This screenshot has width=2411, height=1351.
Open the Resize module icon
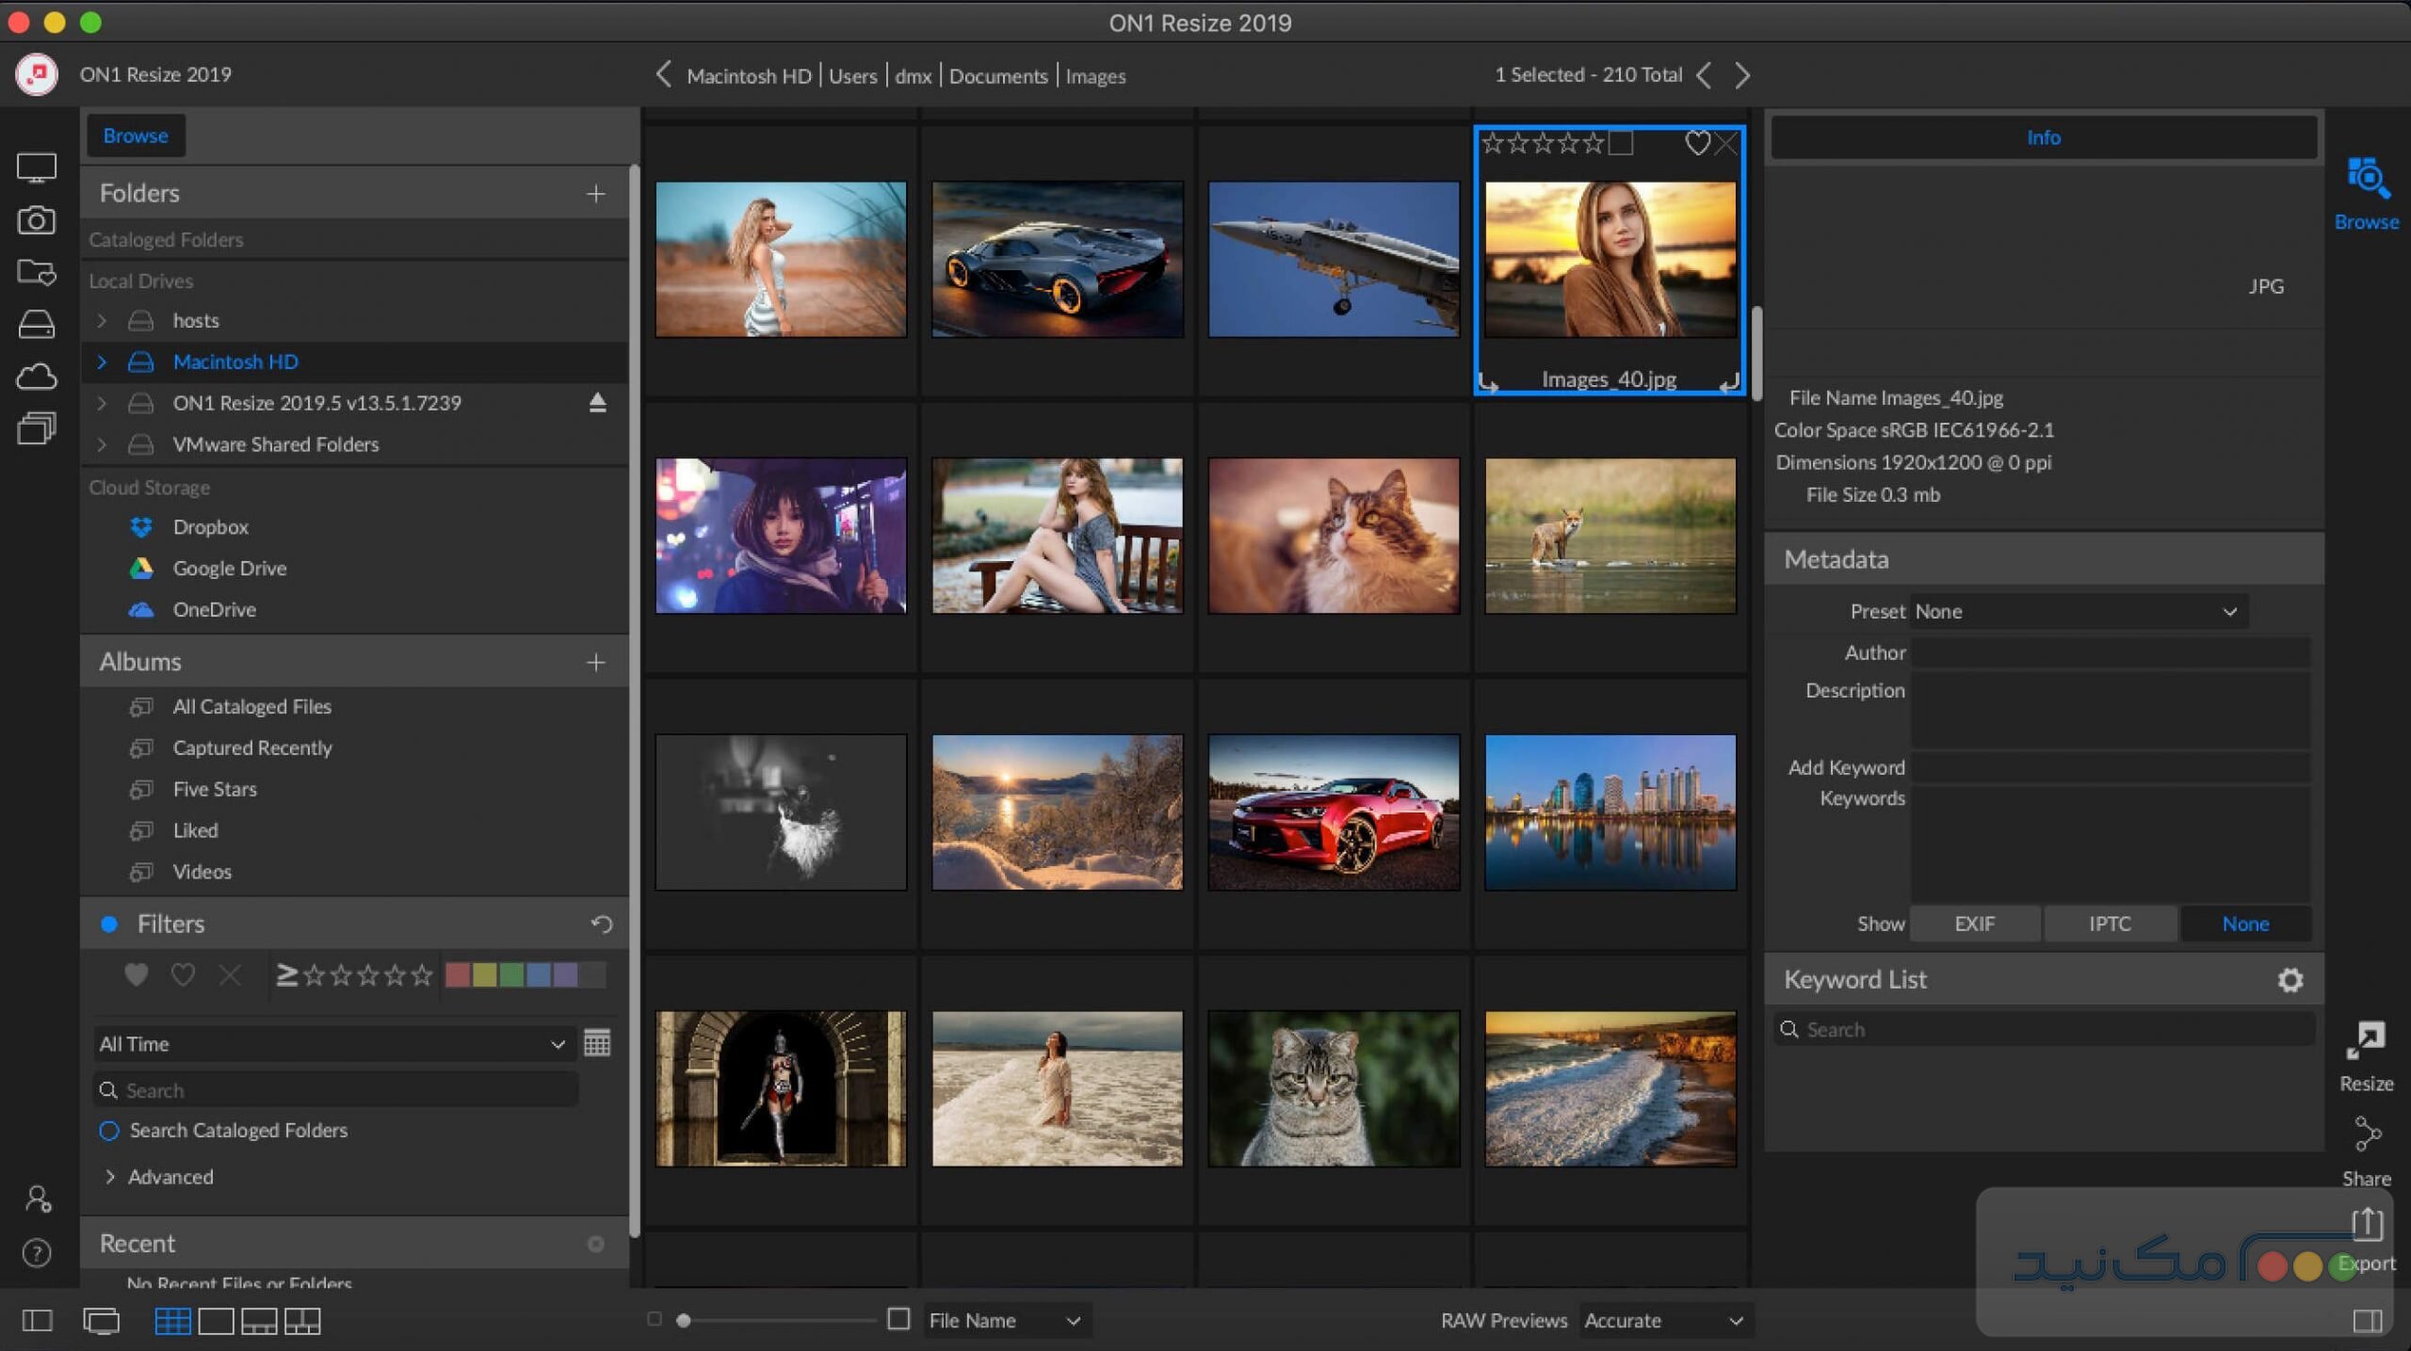[x=2365, y=1042]
